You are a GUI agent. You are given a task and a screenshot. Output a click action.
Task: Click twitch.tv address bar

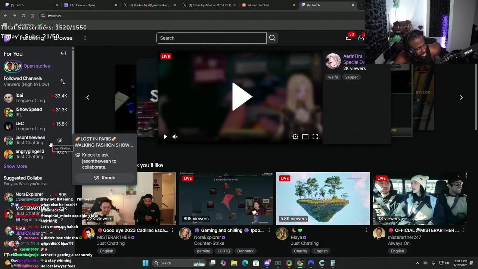pyautogui.click(x=202, y=16)
